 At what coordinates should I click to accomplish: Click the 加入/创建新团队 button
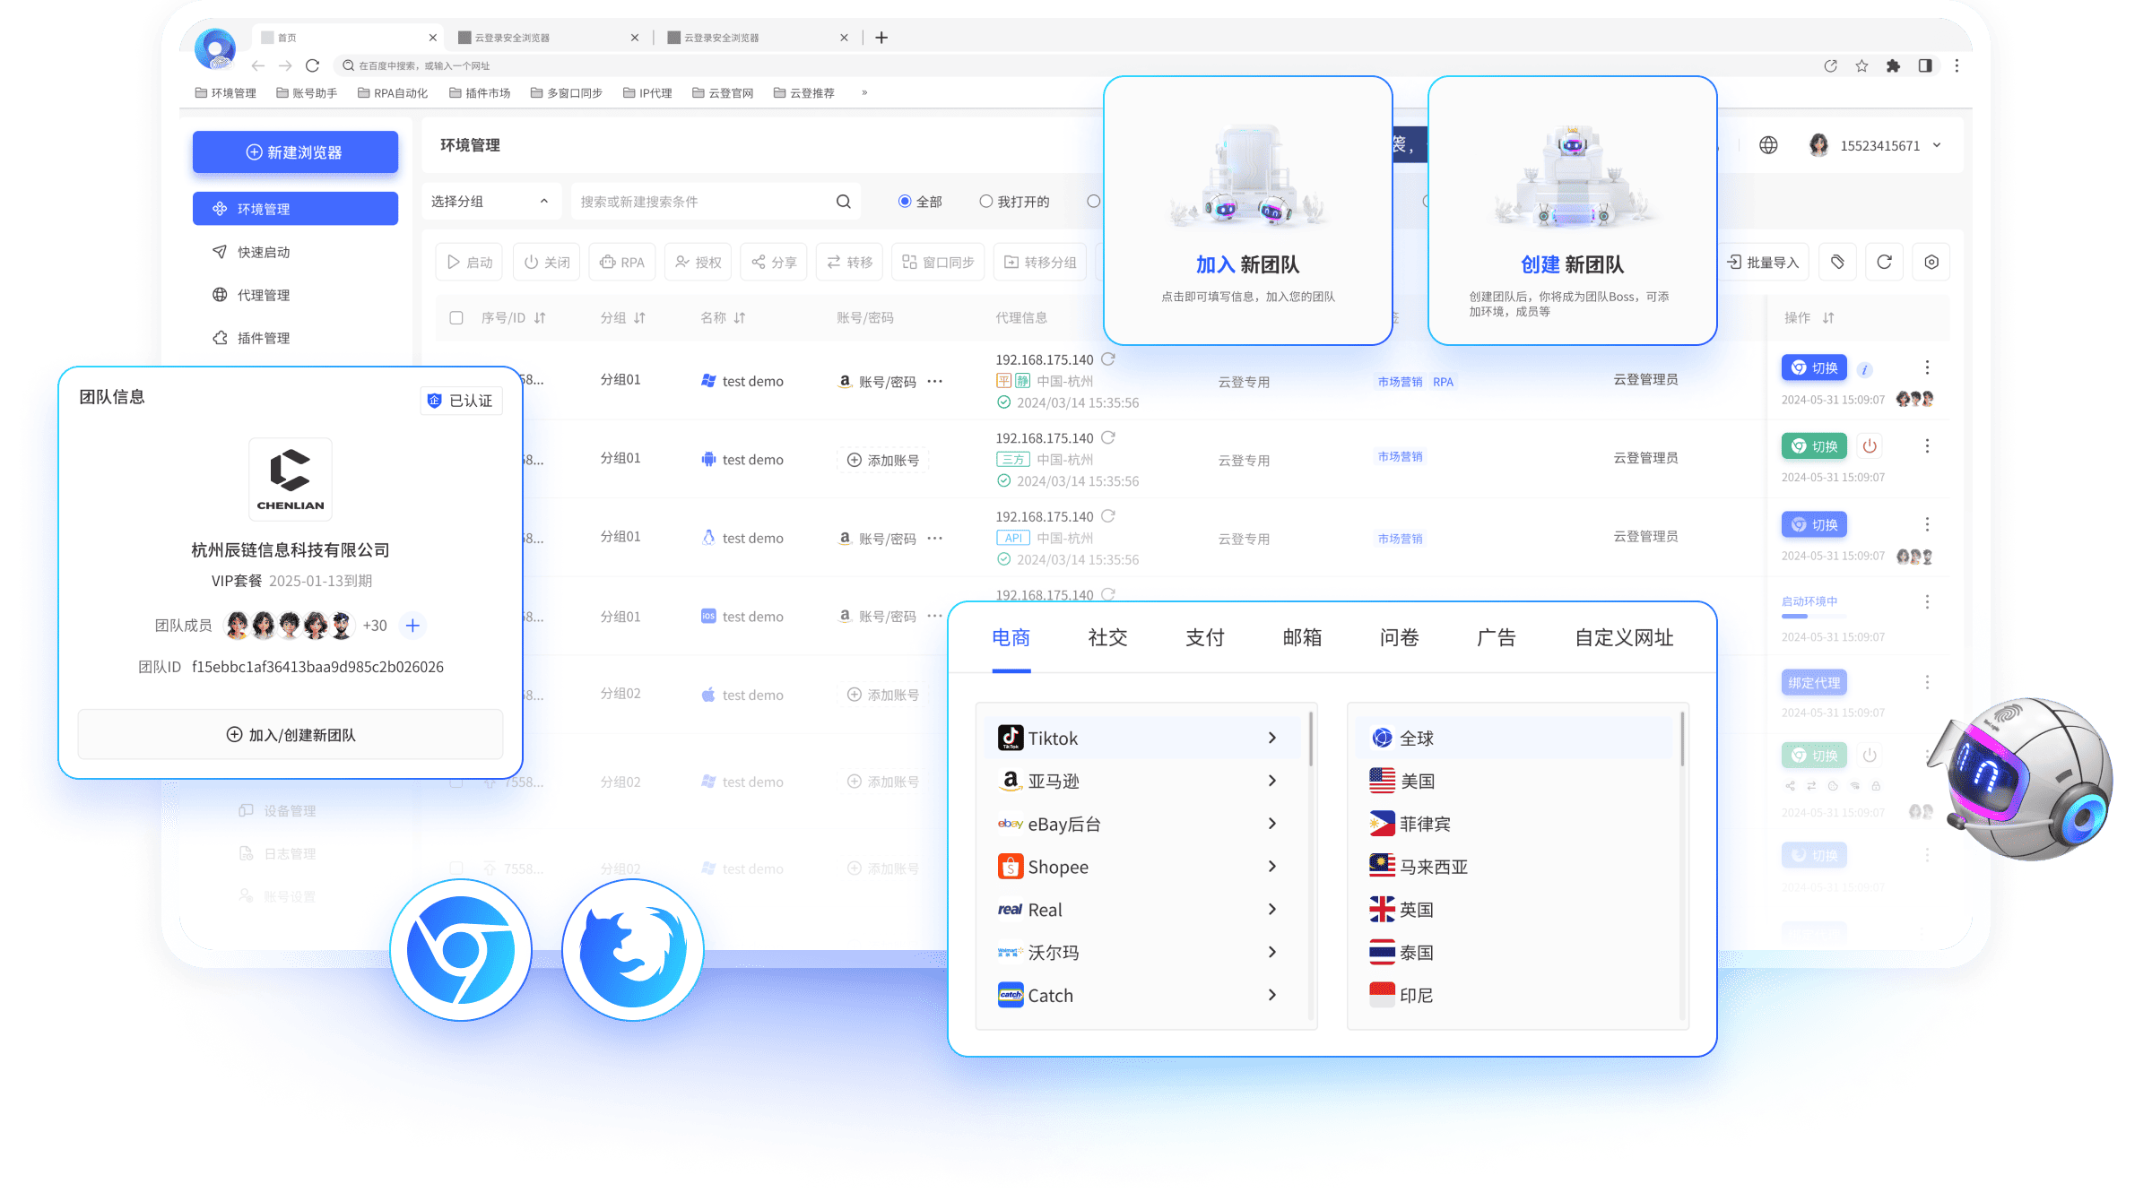(x=291, y=735)
